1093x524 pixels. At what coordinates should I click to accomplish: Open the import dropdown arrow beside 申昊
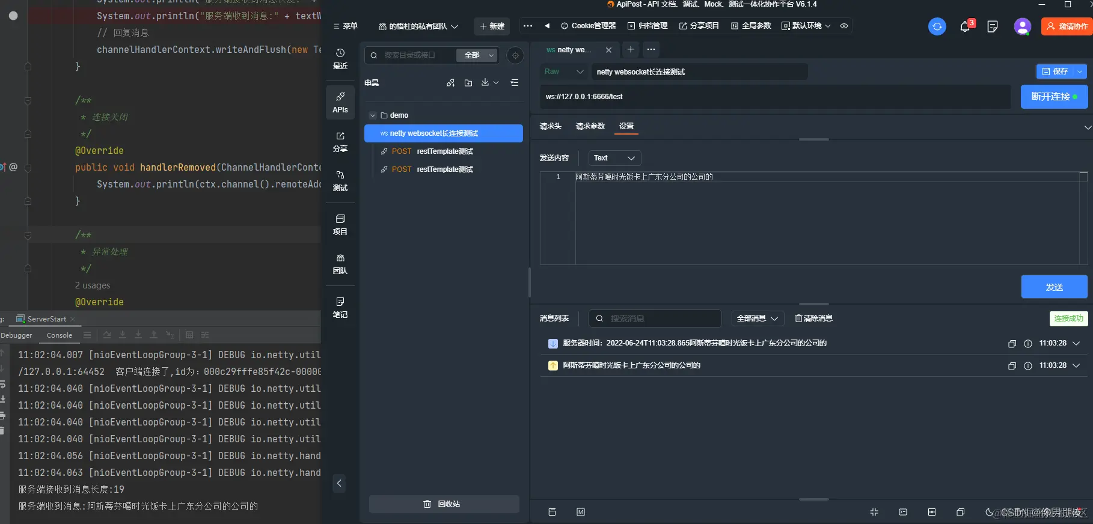496,83
